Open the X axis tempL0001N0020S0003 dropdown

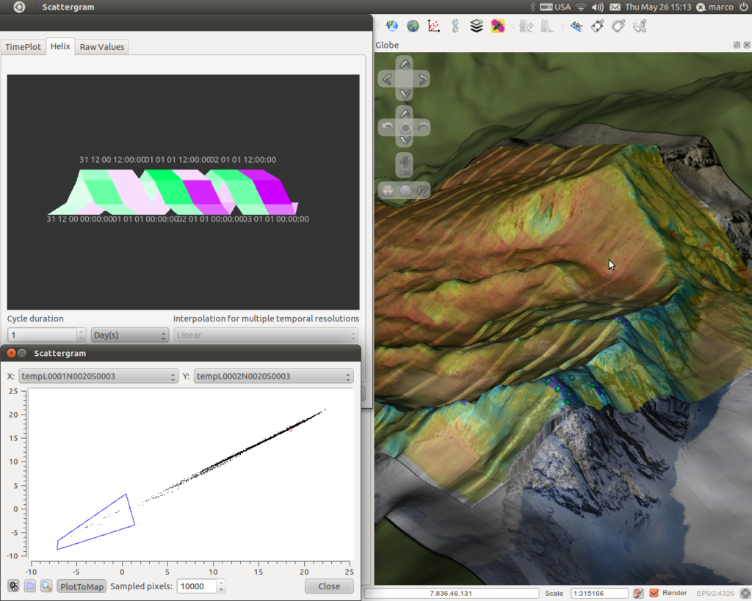tap(98, 376)
